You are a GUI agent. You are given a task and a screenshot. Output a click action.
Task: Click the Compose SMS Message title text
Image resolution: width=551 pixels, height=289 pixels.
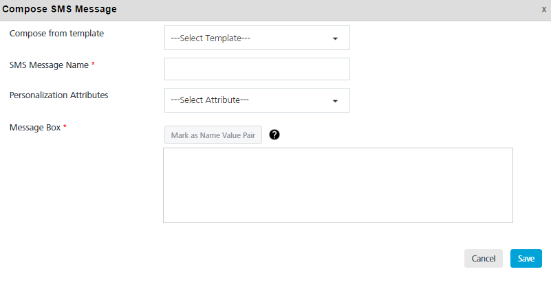point(59,9)
